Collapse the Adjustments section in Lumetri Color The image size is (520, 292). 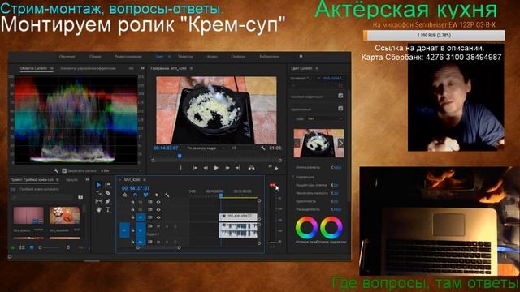(293, 177)
